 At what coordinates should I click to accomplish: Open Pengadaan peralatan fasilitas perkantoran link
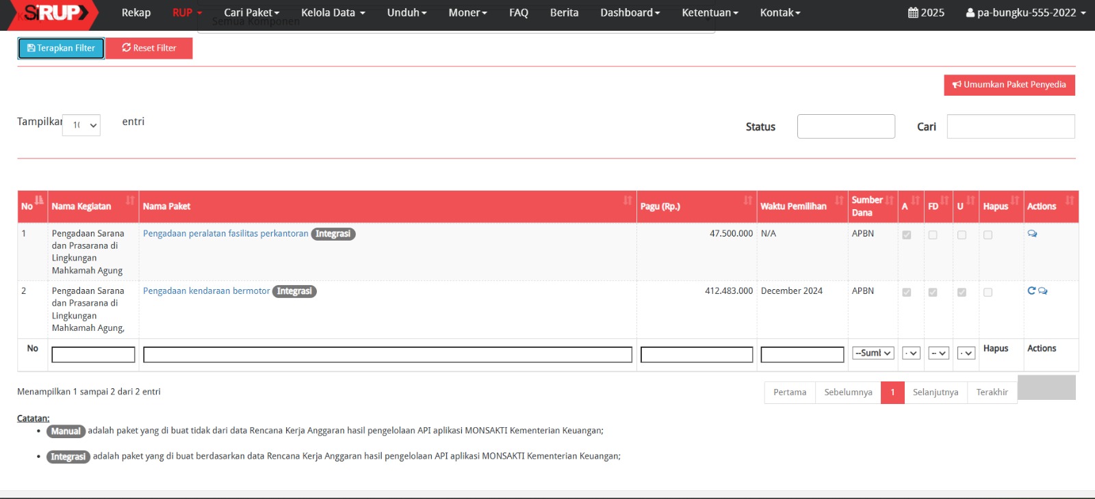coord(225,234)
